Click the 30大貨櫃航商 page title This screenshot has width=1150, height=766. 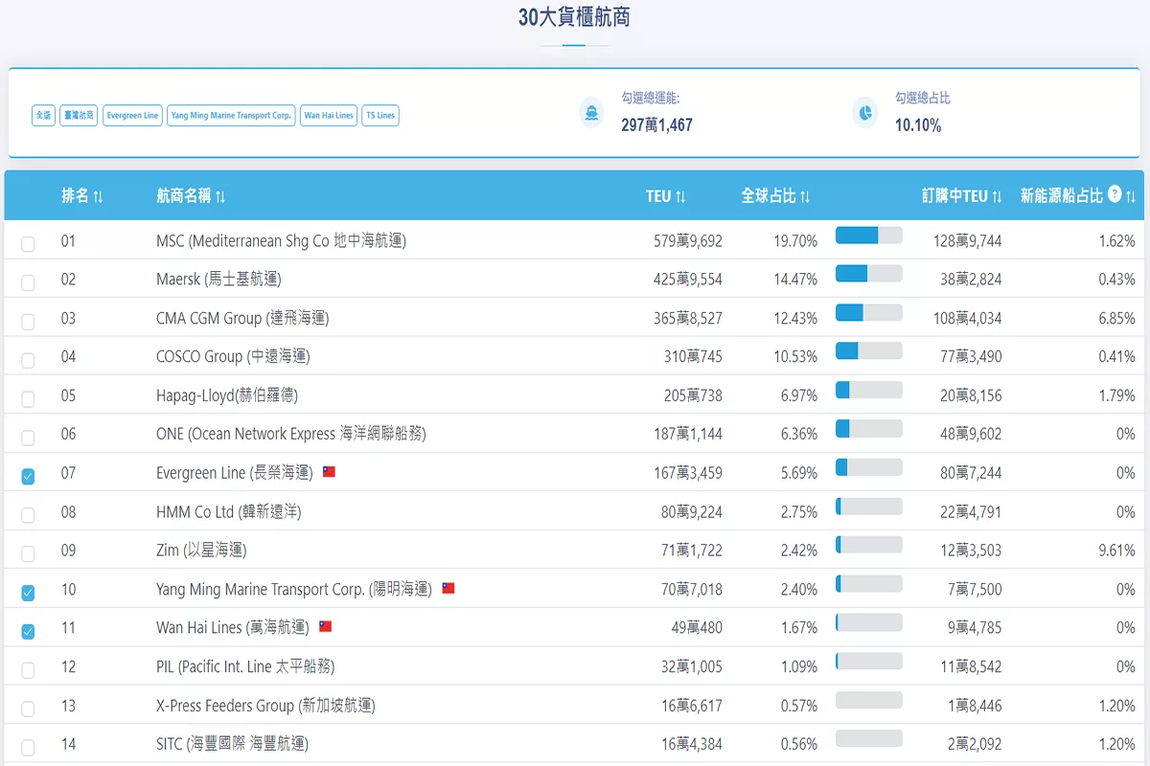point(574,17)
